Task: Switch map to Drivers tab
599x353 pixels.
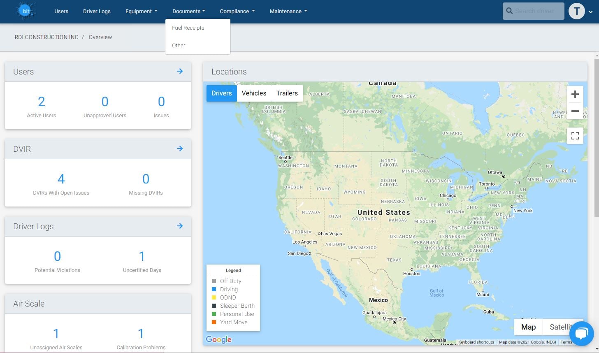Action: tap(222, 93)
